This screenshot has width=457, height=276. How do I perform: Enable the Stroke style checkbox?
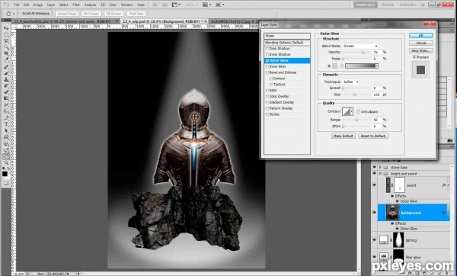pyautogui.click(x=267, y=114)
